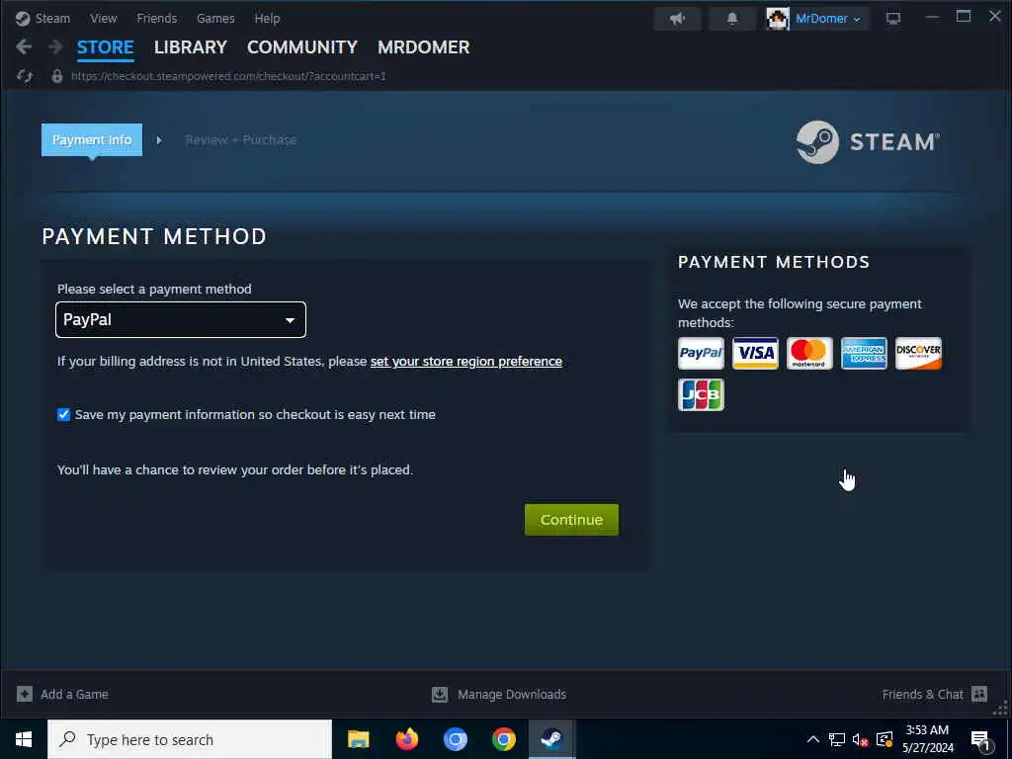Open the View menu

[103, 18]
